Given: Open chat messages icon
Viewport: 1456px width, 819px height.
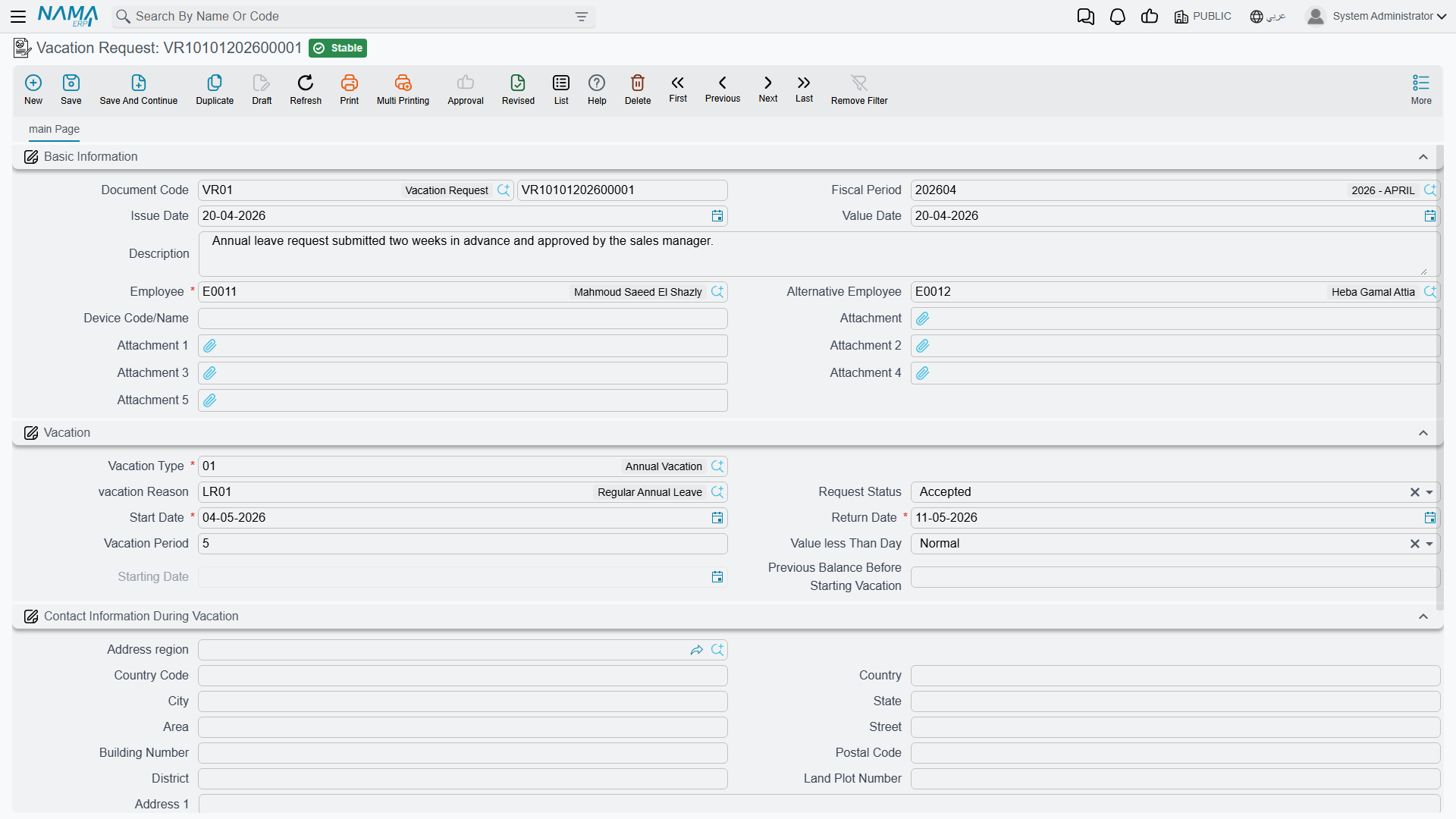Looking at the screenshot, I should [x=1085, y=17].
